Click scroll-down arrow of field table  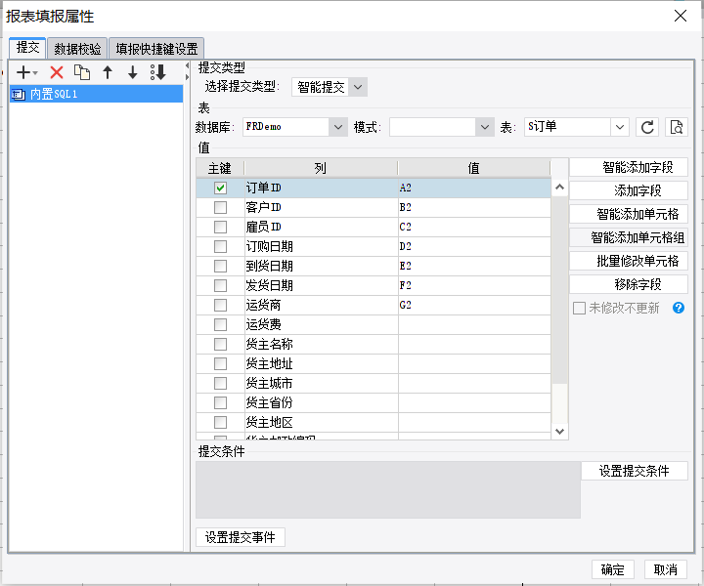pyautogui.click(x=559, y=432)
